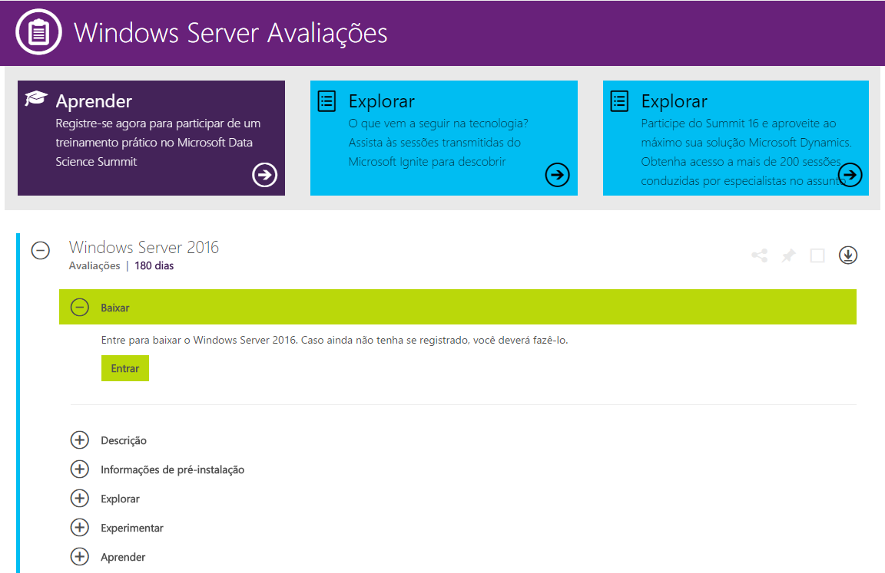Click the list icon on the Microsoft Ignite tile
The height and width of the screenshot is (573, 885).
click(x=326, y=101)
